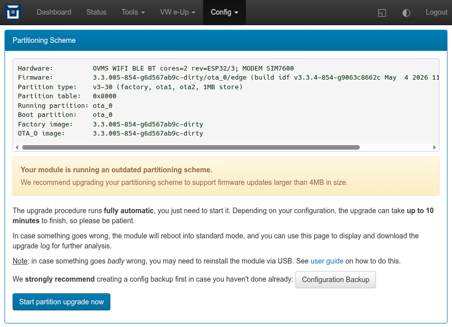Open the Dashboard page
This screenshot has height=327, width=452.
[x=54, y=12]
